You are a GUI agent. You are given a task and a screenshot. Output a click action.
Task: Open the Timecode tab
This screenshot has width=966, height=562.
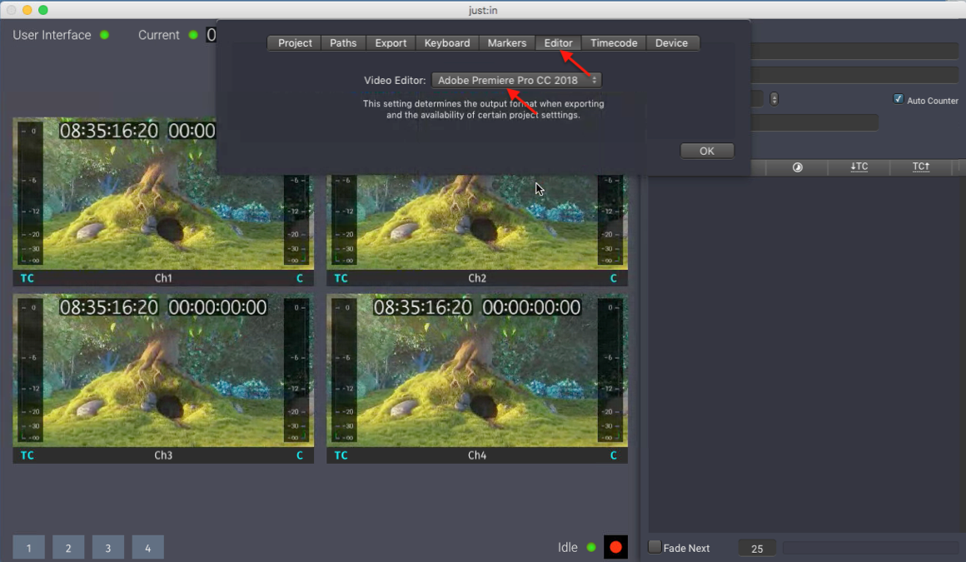[614, 43]
